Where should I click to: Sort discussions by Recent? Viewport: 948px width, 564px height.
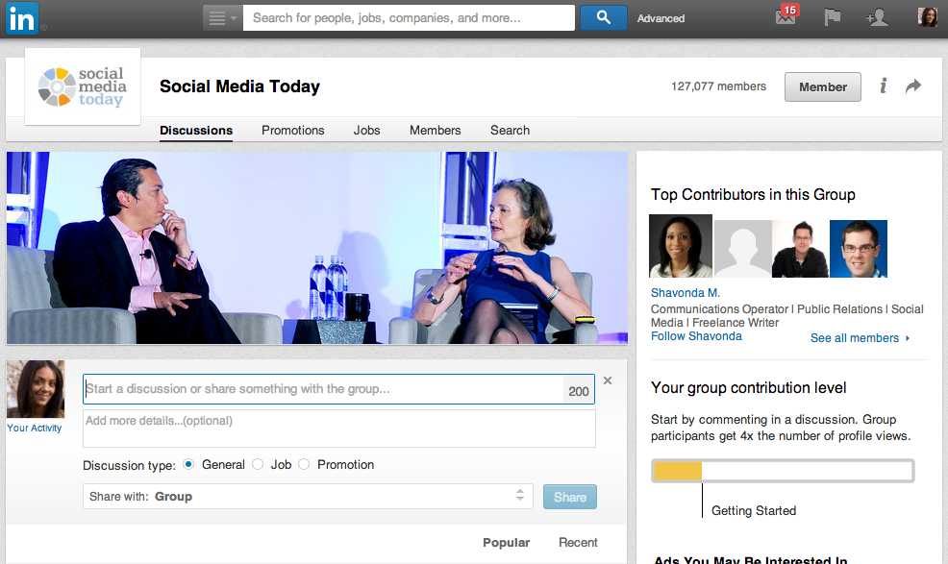[x=578, y=542]
